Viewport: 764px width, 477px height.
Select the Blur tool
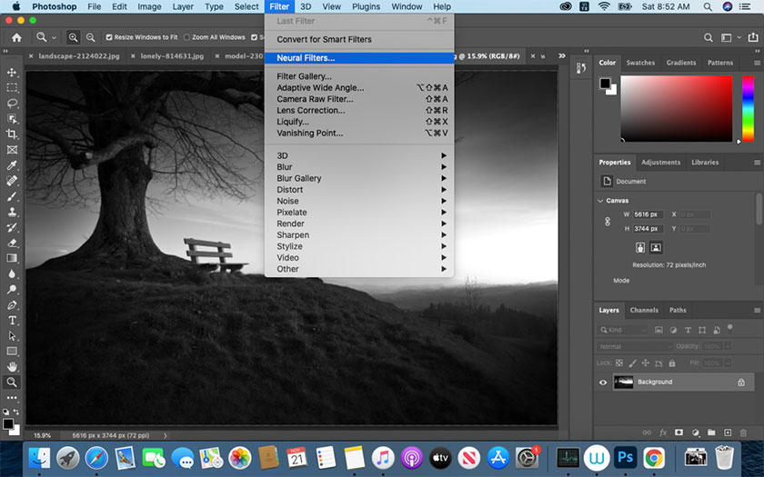(x=12, y=274)
